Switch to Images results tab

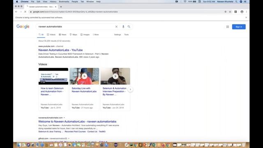click(x=85, y=35)
